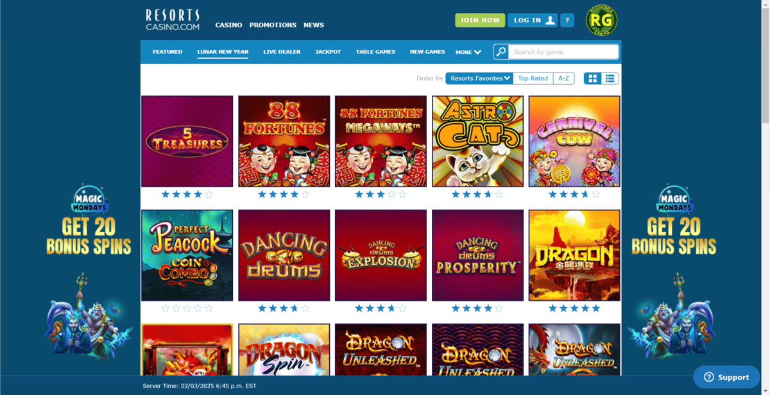The width and height of the screenshot is (770, 395).
Task: Rate 5 Treasures five stars
Action: coord(209,194)
